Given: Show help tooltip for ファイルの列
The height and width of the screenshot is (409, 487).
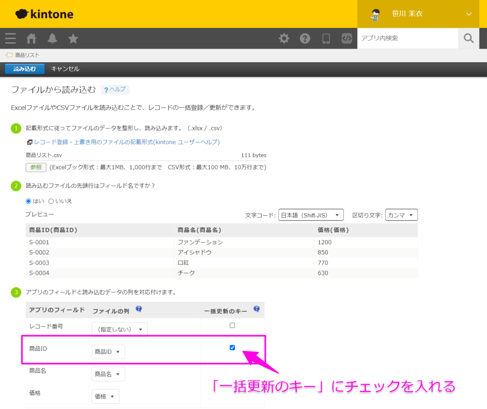Looking at the screenshot, I should (x=139, y=309).
